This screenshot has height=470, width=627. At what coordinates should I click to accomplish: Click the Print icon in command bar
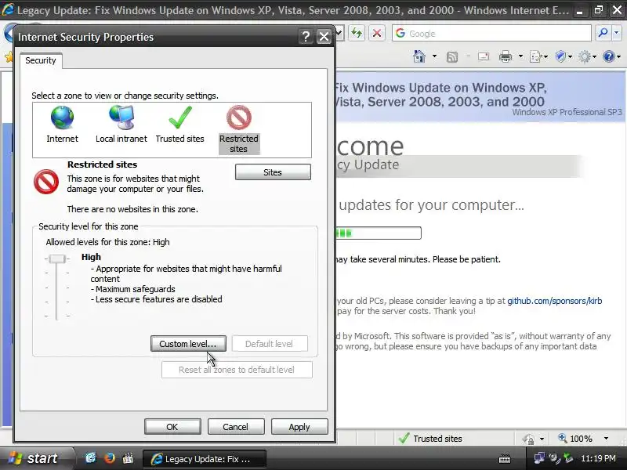[x=506, y=56]
